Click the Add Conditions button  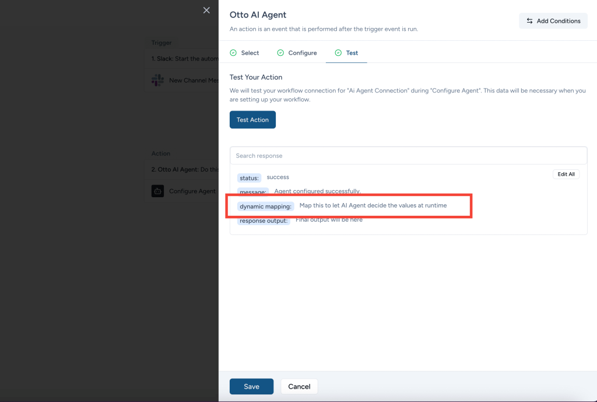click(x=553, y=21)
